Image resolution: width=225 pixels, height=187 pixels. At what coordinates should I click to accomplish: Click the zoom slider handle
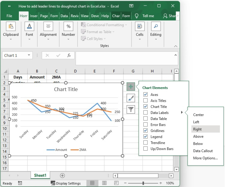[143, 183]
